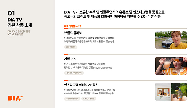Click the 브랜드 콜라보 heading
Viewport: 194px width, 108px height.
[73, 33]
